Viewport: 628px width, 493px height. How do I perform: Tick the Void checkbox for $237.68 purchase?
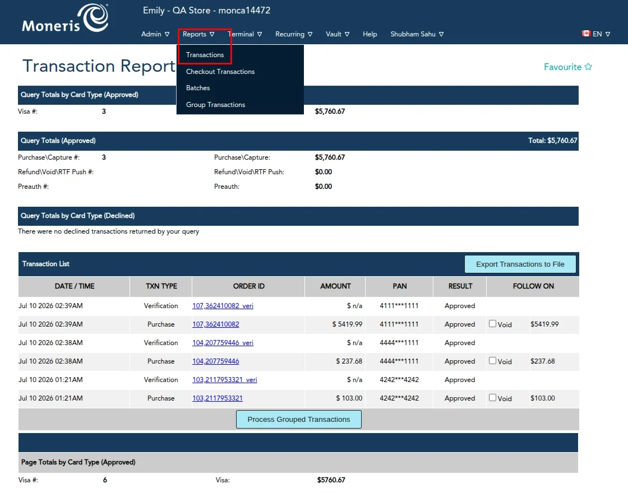[493, 361]
